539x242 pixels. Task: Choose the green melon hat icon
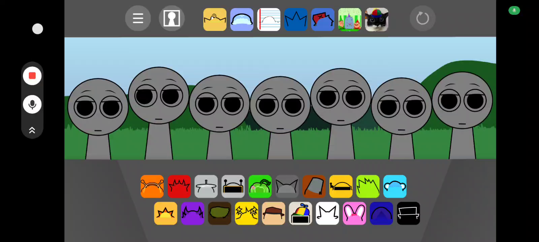click(260, 186)
